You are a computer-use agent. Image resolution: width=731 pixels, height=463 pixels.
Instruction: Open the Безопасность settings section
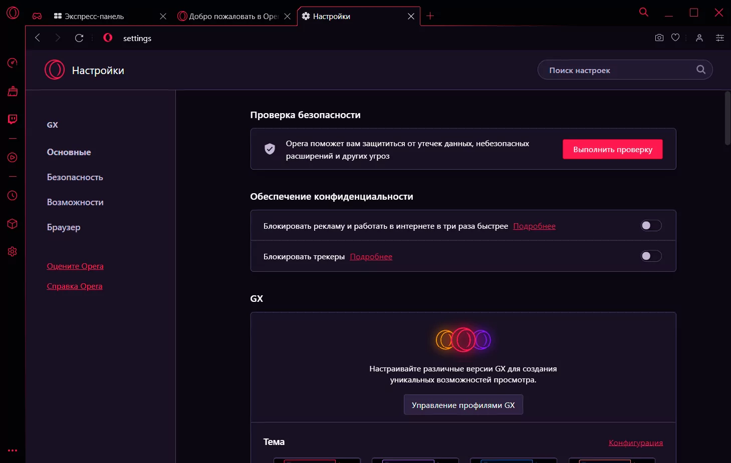click(x=75, y=177)
